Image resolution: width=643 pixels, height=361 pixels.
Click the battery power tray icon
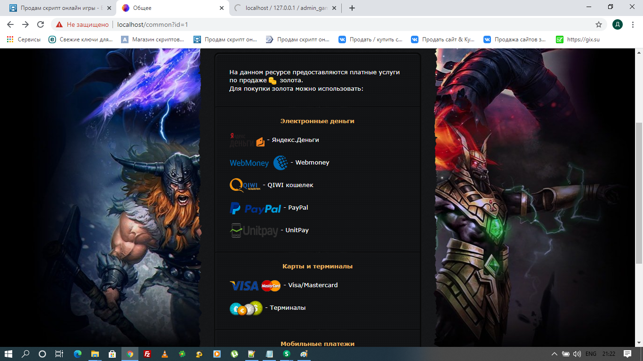click(566, 354)
